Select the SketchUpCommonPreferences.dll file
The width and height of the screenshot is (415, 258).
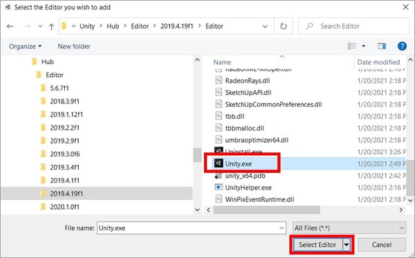pos(273,105)
